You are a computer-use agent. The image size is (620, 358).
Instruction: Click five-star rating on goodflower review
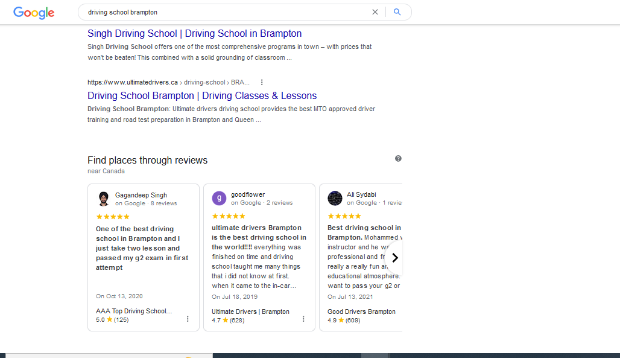pyautogui.click(x=229, y=216)
